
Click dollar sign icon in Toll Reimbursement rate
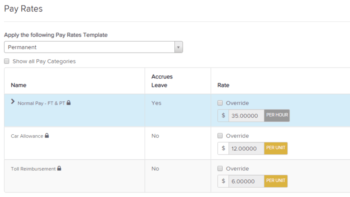223,181
